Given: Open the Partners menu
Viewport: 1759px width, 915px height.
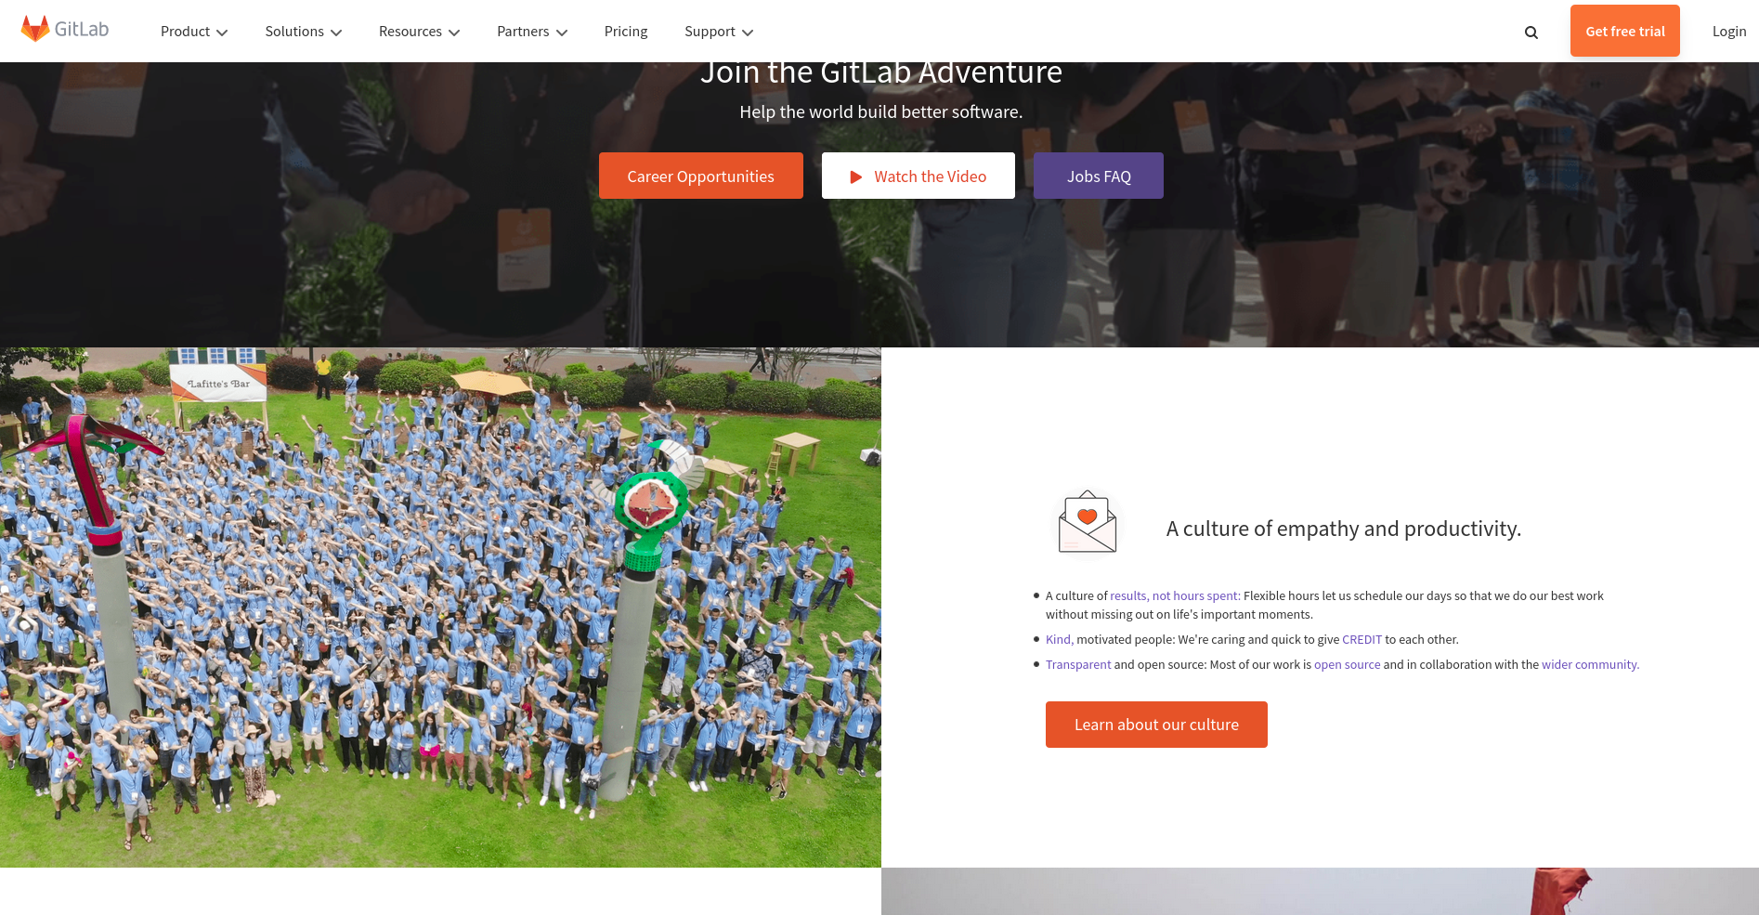Looking at the screenshot, I should 532,32.
